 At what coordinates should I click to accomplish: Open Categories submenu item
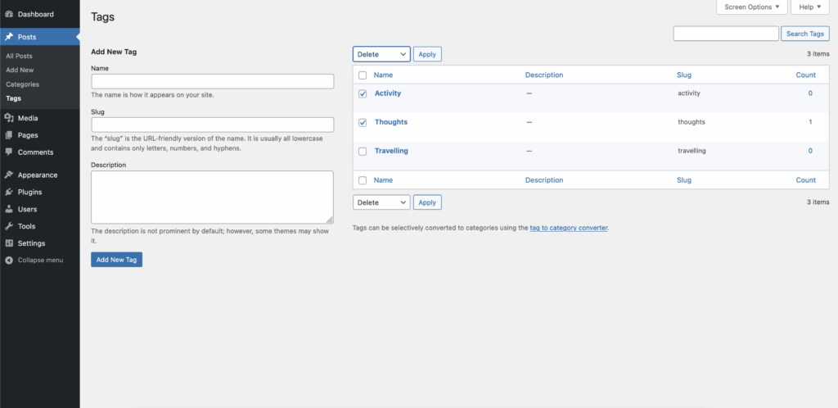point(22,84)
